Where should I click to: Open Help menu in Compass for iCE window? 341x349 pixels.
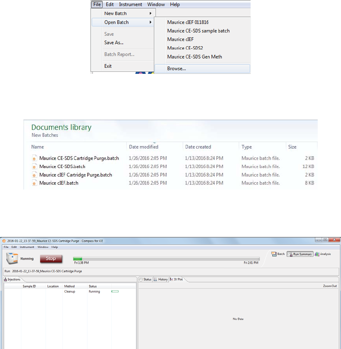pos(54,247)
